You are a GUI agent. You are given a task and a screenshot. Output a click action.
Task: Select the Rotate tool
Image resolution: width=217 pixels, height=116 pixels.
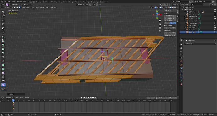point(3,24)
